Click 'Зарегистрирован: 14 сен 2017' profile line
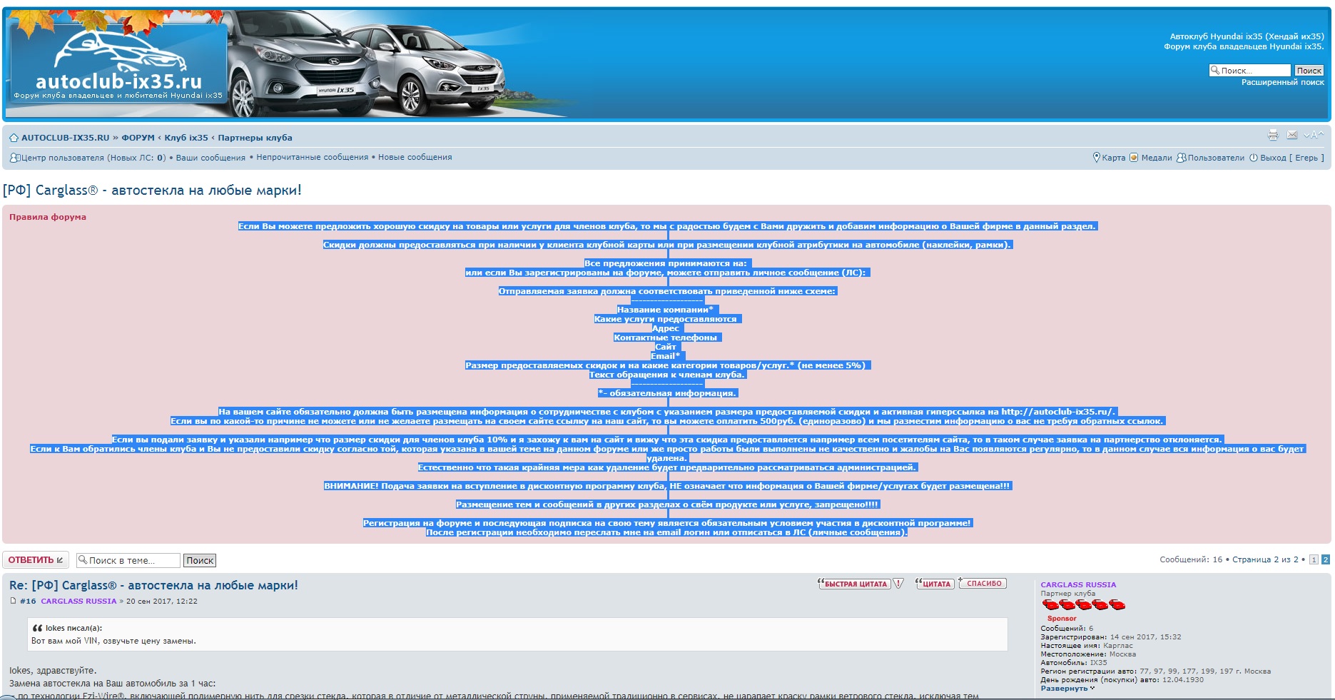This screenshot has height=700, width=1335. [1111, 637]
